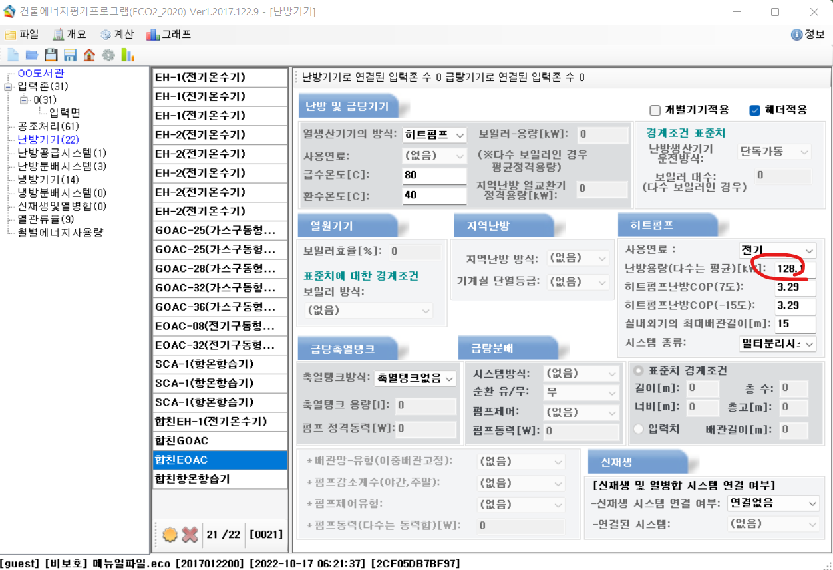833x570 pixels.
Task: Click the 급수온도[C] input field
Action: tap(434, 176)
